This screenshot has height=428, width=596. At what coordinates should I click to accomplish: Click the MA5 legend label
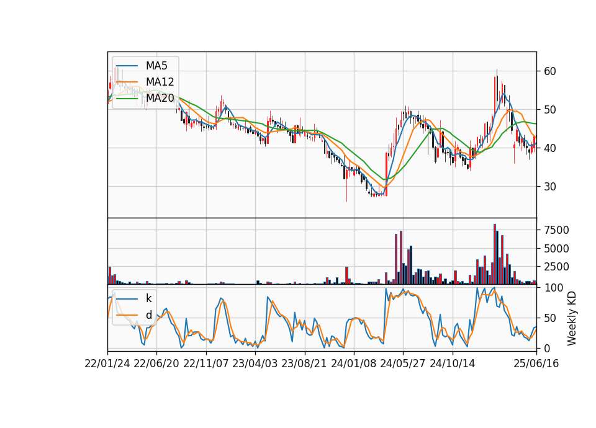(x=156, y=66)
